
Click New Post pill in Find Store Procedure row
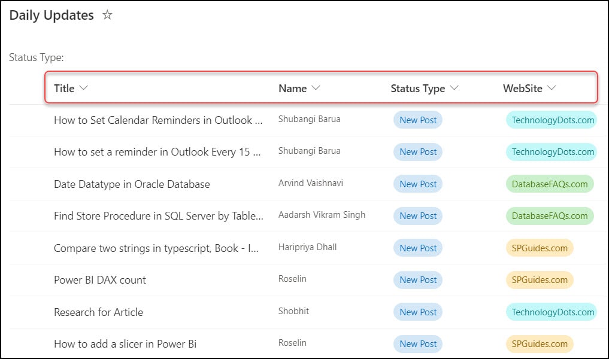(418, 216)
